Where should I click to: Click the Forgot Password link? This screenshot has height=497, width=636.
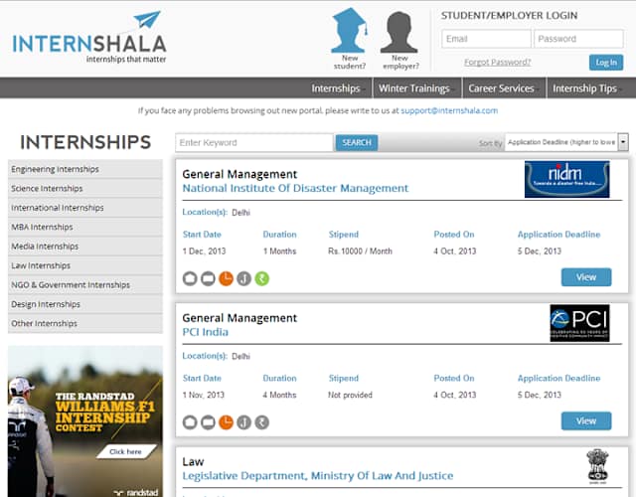coord(497,63)
